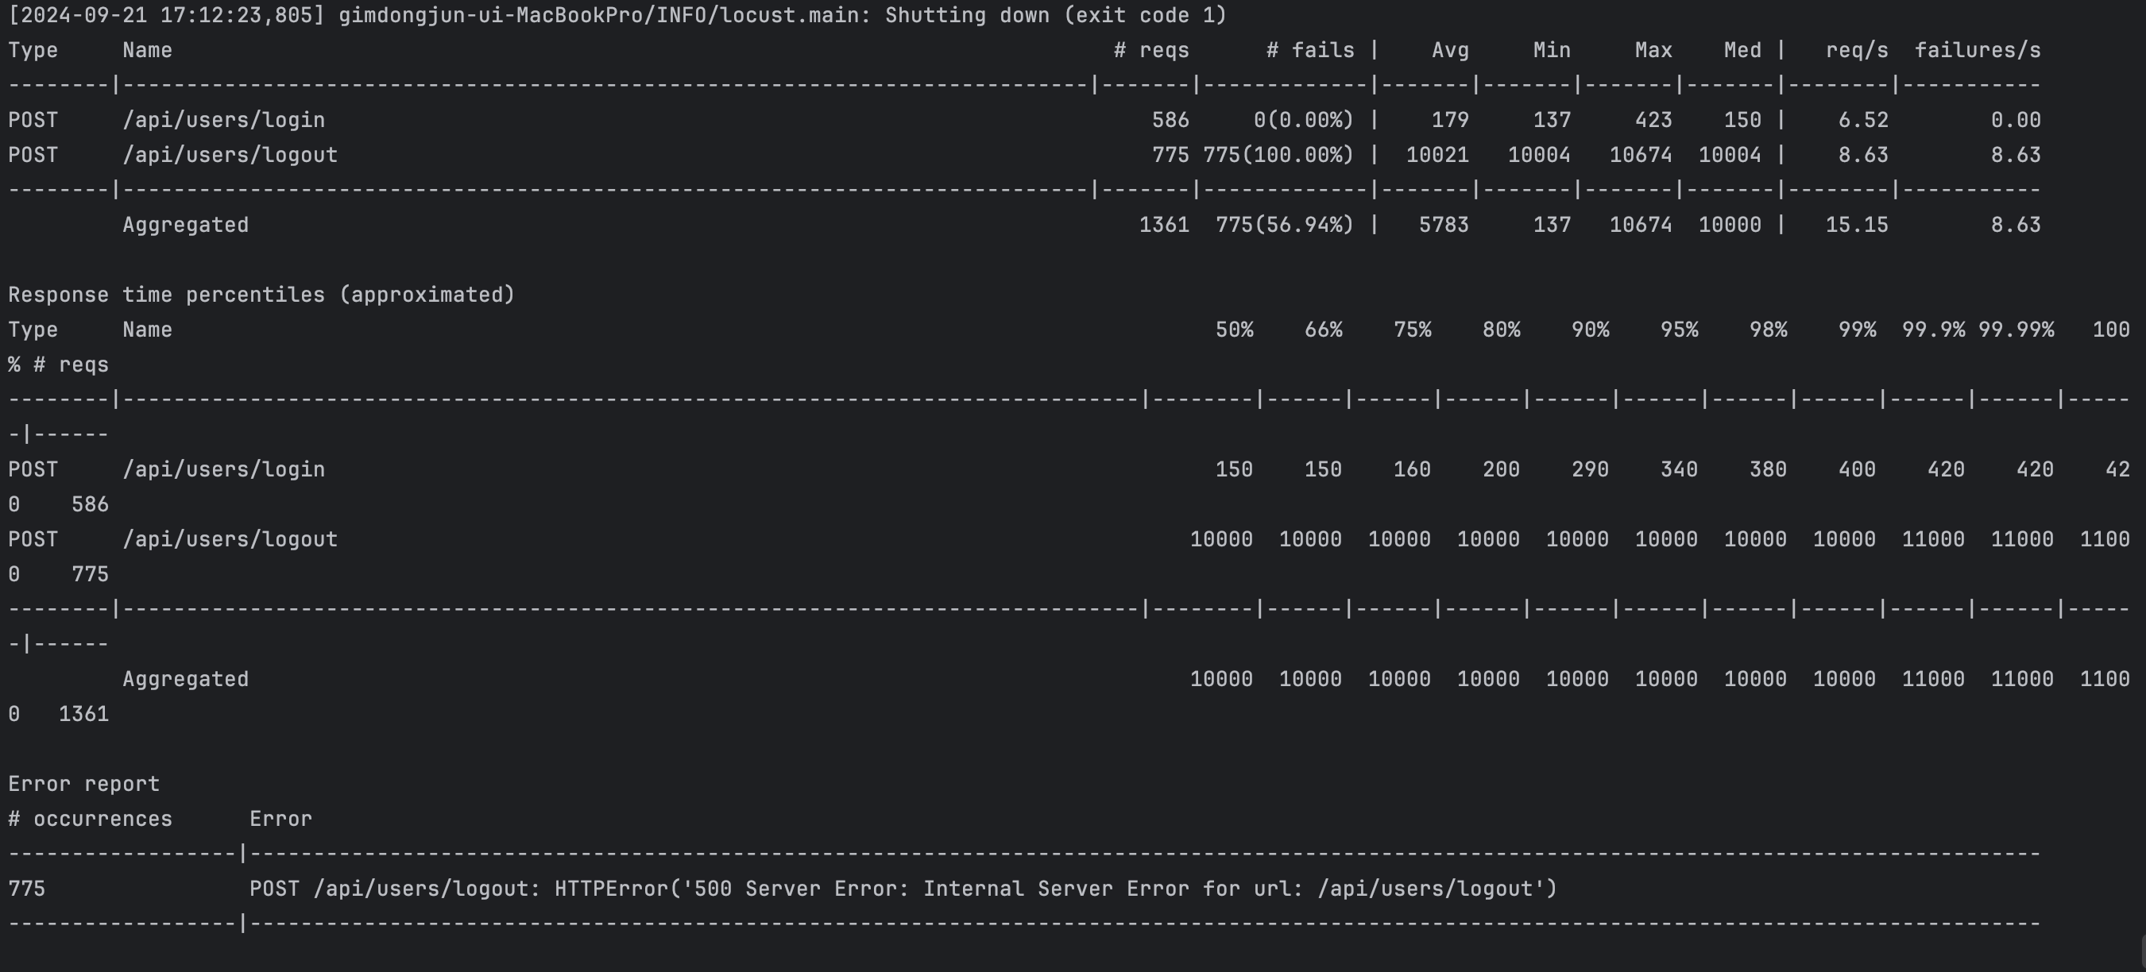
Task: Click the HTTPError 500 Server Error message
Action: click(903, 889)
